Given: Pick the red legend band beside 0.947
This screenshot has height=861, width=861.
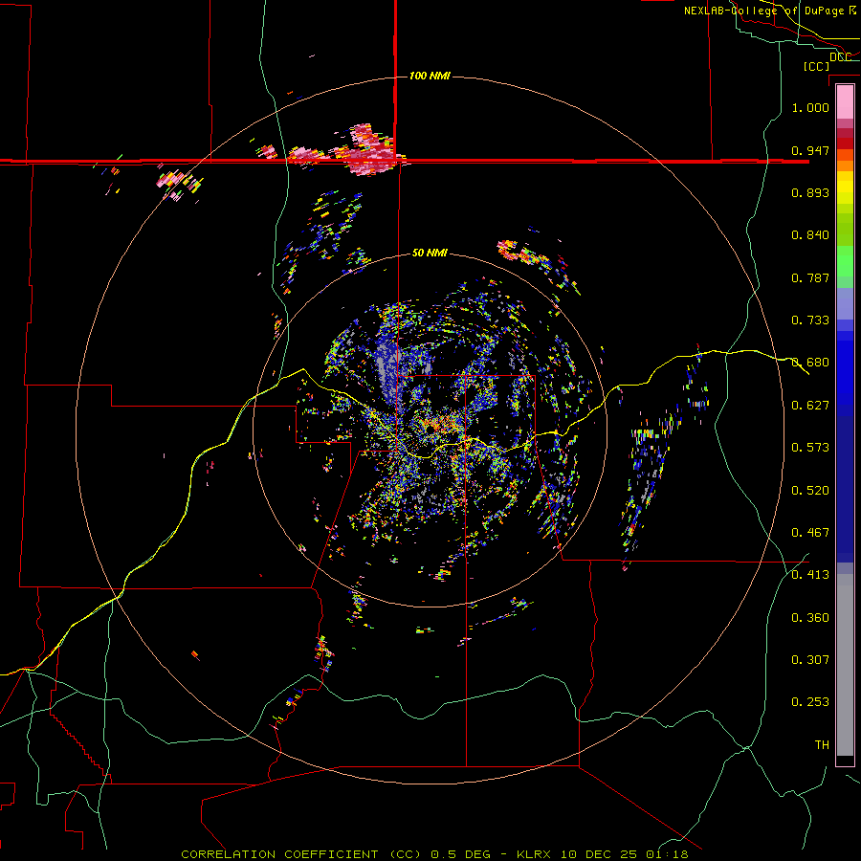Looking at the screenshot, I should click(845, 143).
